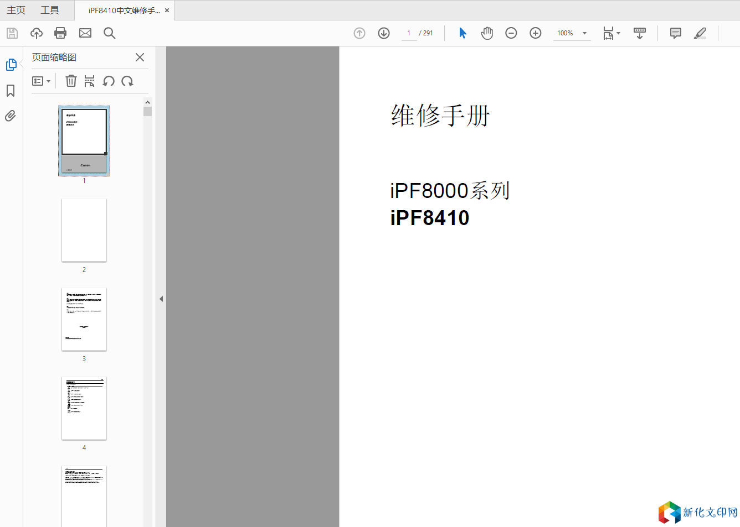Rotate page thumbnails clockwise
Screen dimensions: 740x527
(127, 81)
